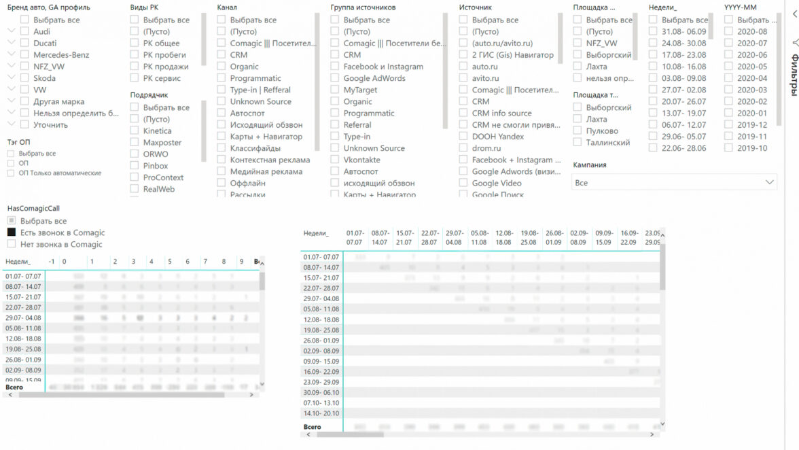The height and width of the screenshot is (450, 799).
Task: Enable 'ОП Только автоматические' tag checkbox
Action: pos(11,173)
